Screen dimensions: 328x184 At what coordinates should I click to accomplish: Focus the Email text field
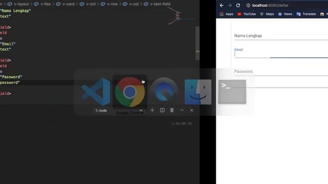281,54
